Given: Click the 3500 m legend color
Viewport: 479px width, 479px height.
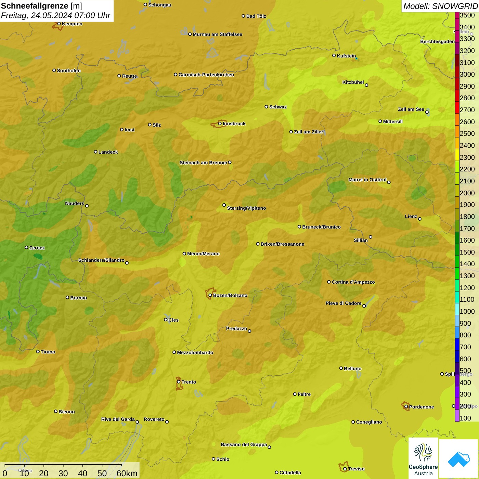Looking at the screenshot, I should (x=457, y=15).
